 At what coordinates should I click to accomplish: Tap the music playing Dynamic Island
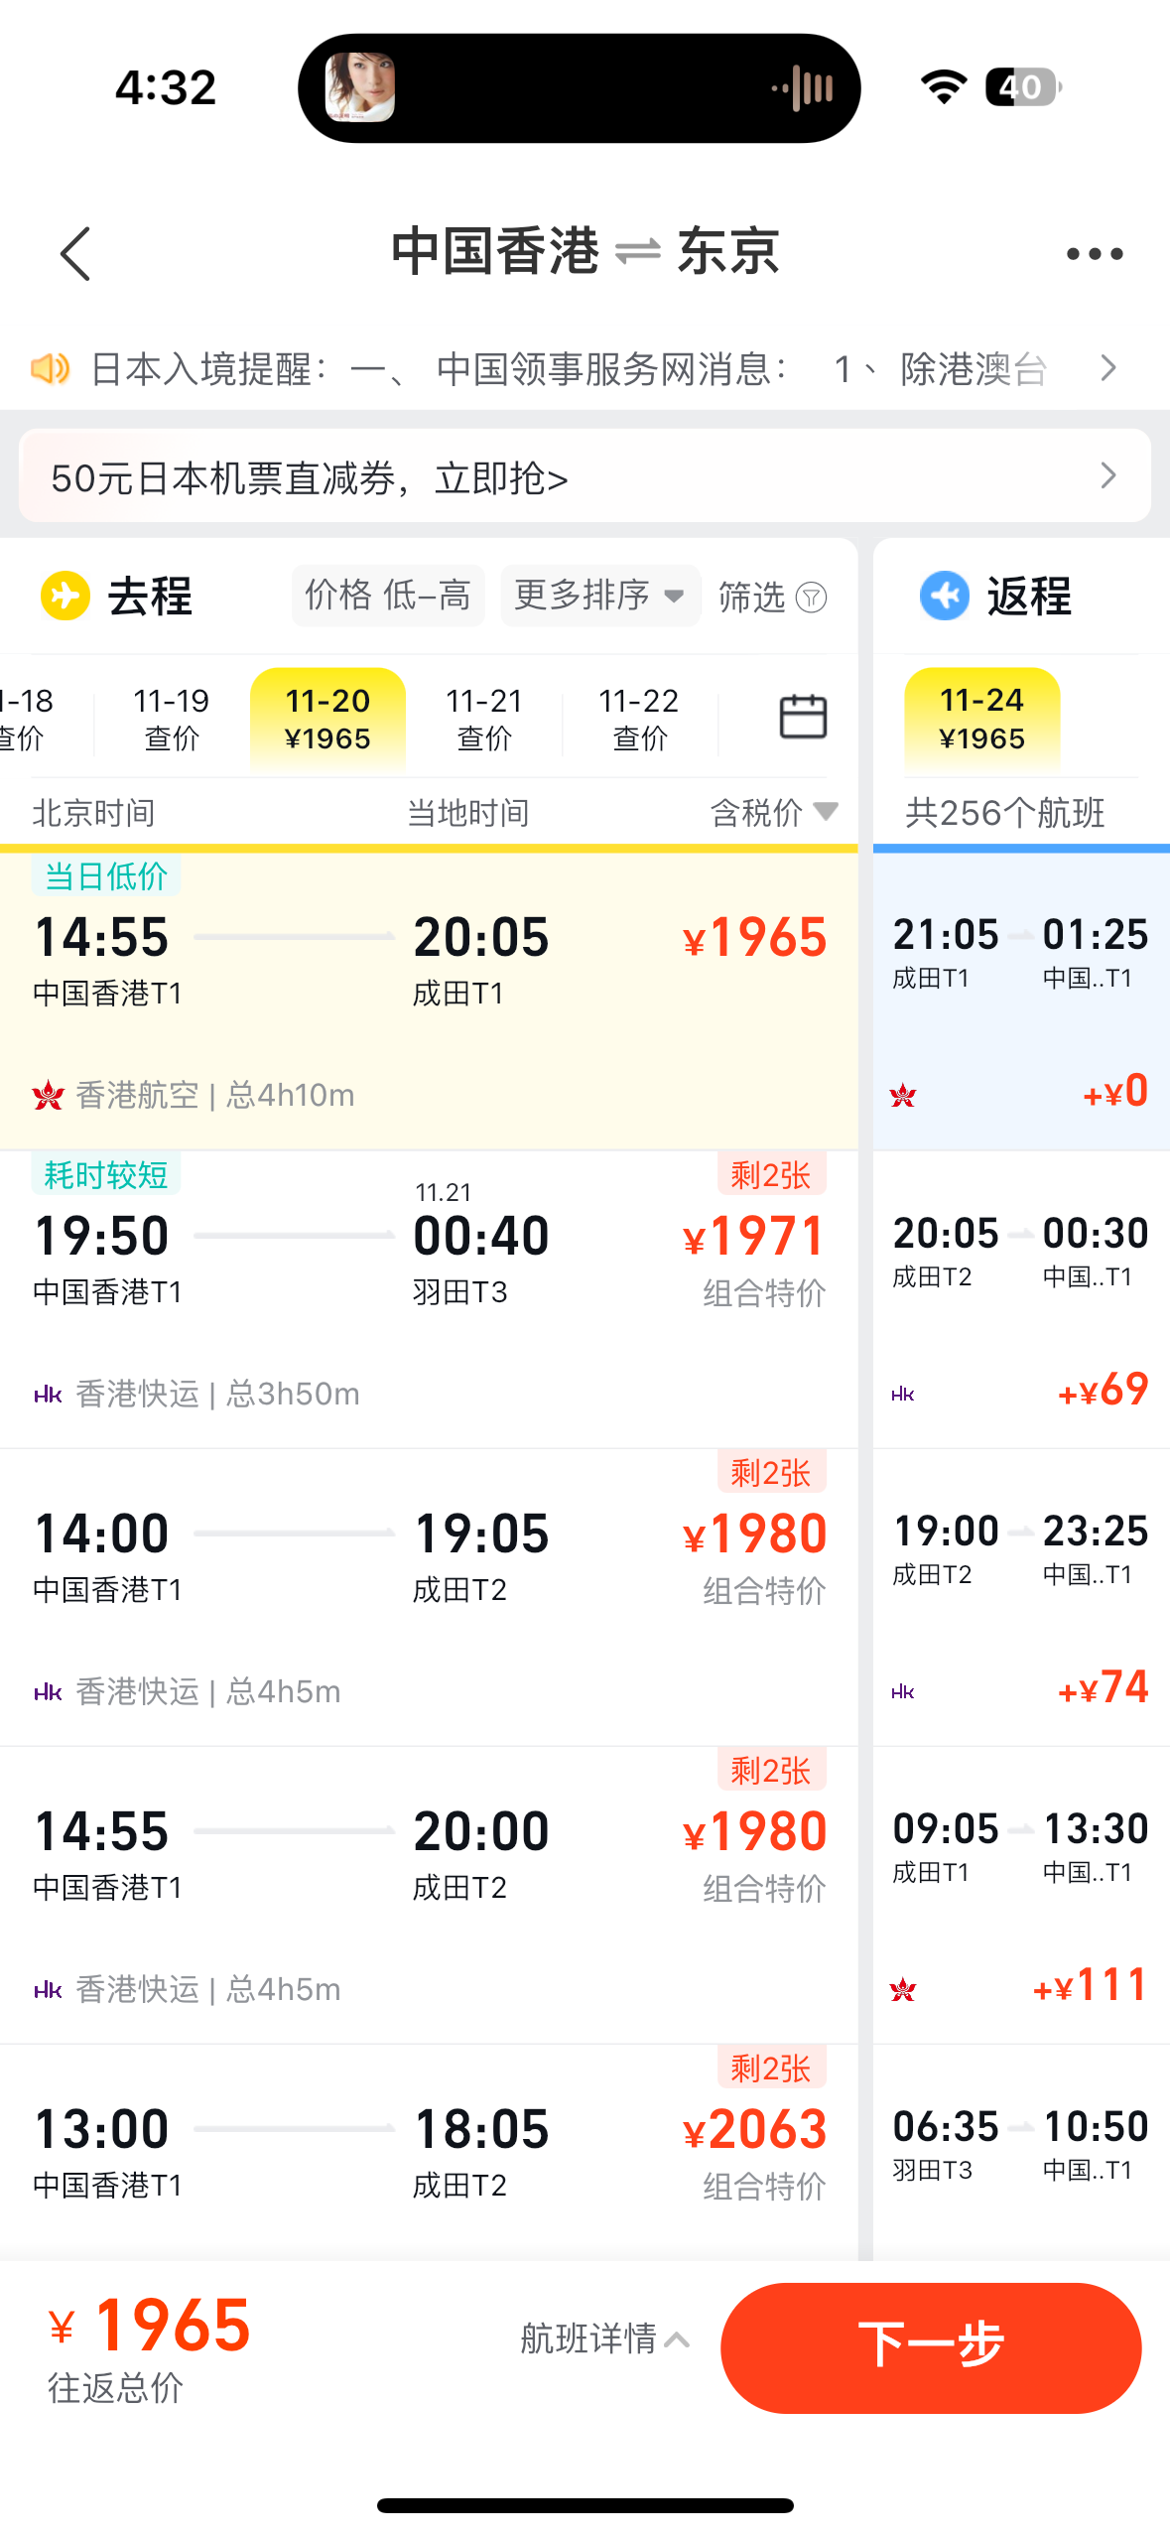[580, 88]
